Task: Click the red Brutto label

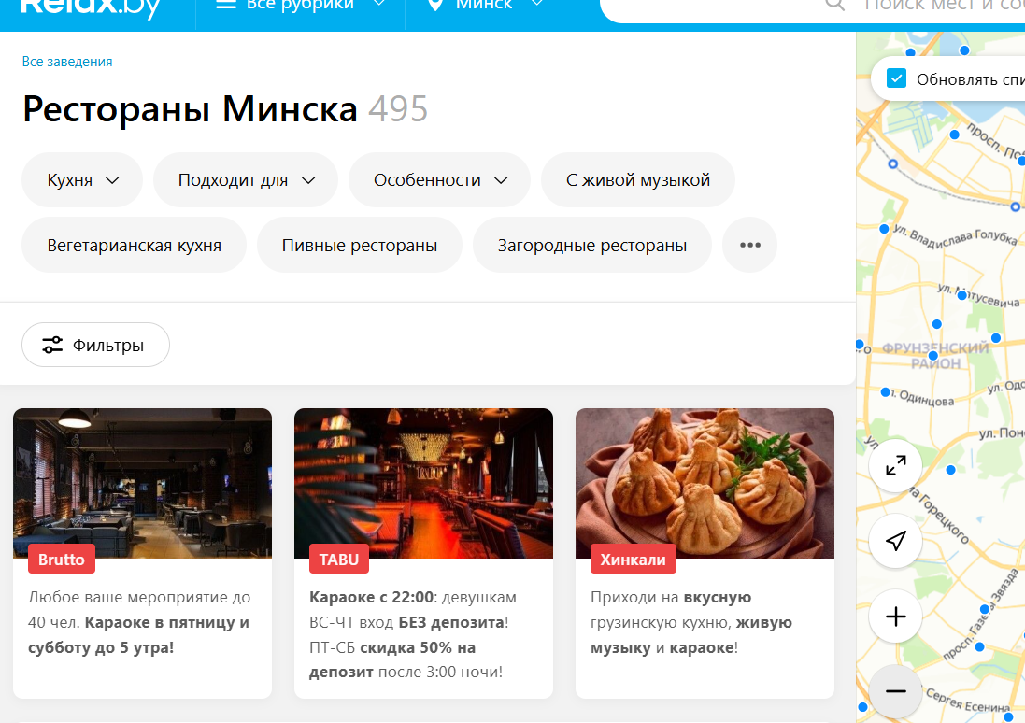Action: [x=62, y=559]
